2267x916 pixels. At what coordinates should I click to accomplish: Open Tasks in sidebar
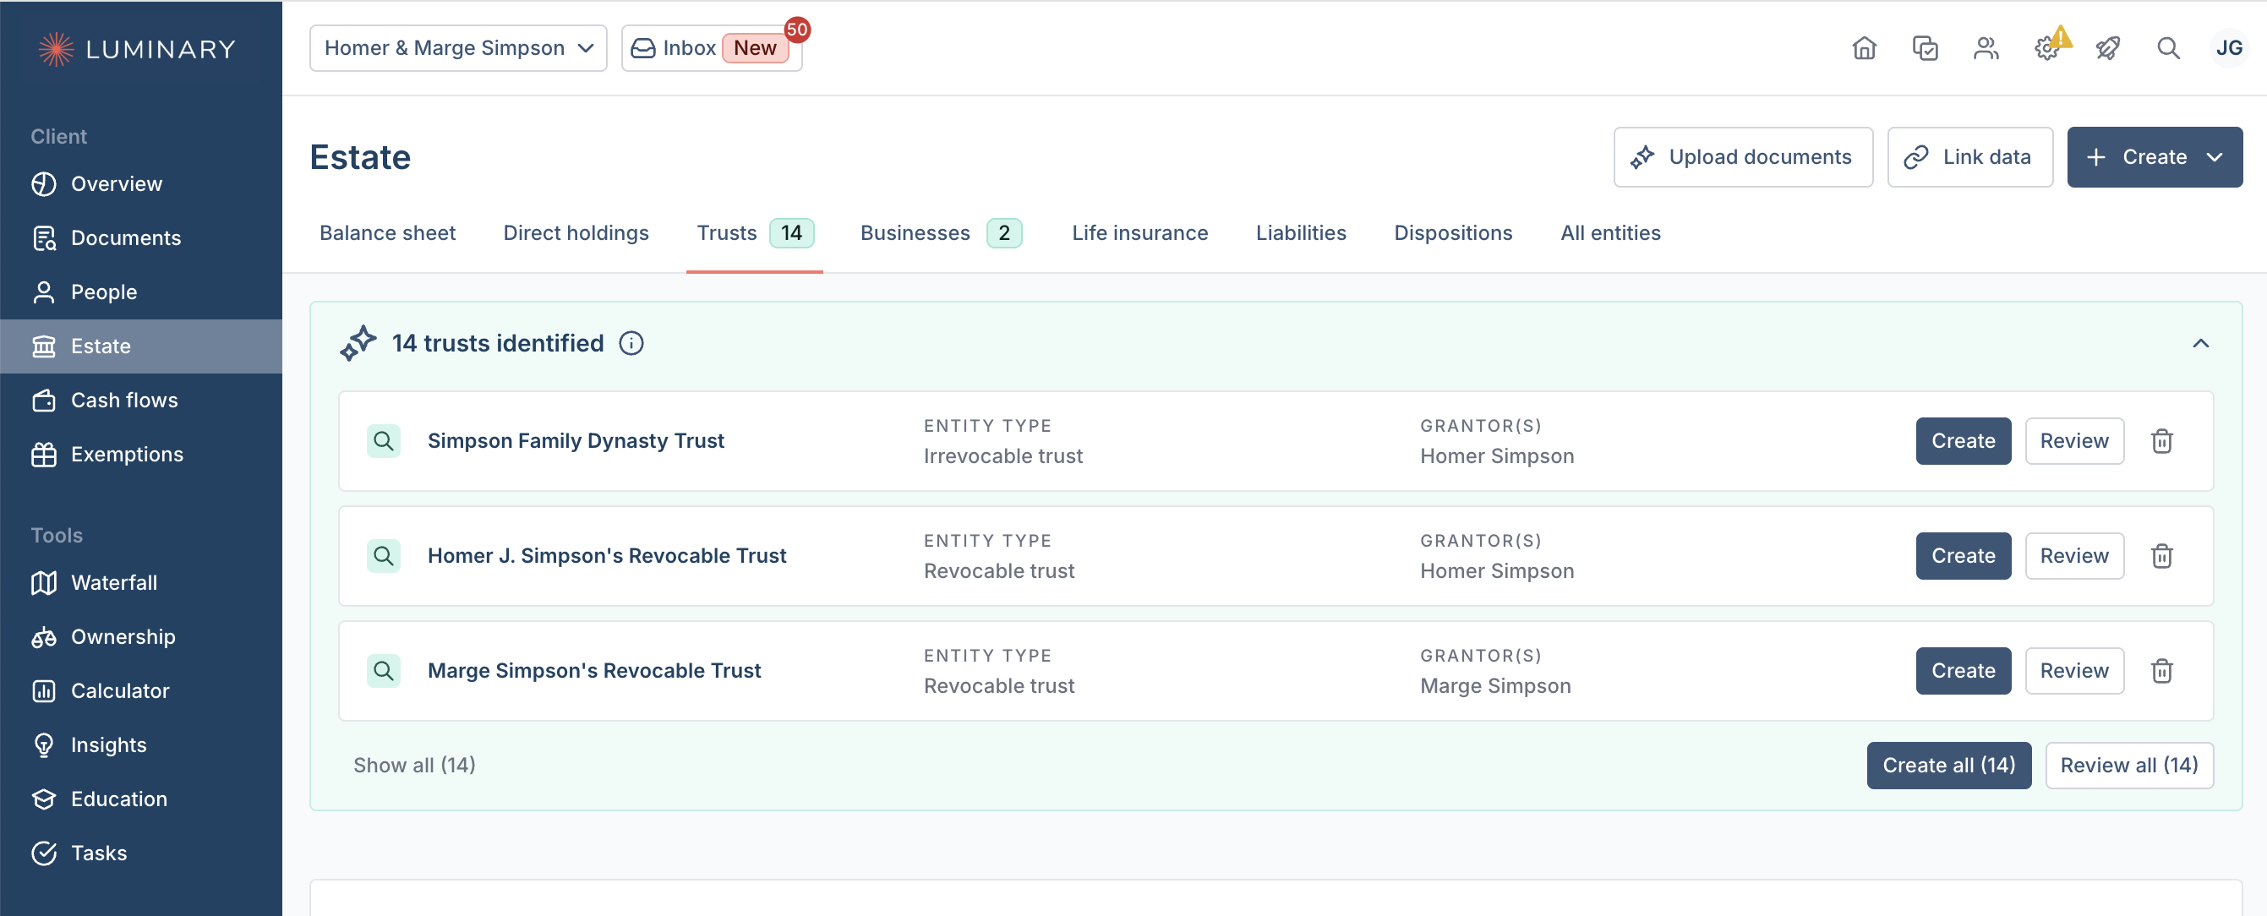click(x=141, y=853)
